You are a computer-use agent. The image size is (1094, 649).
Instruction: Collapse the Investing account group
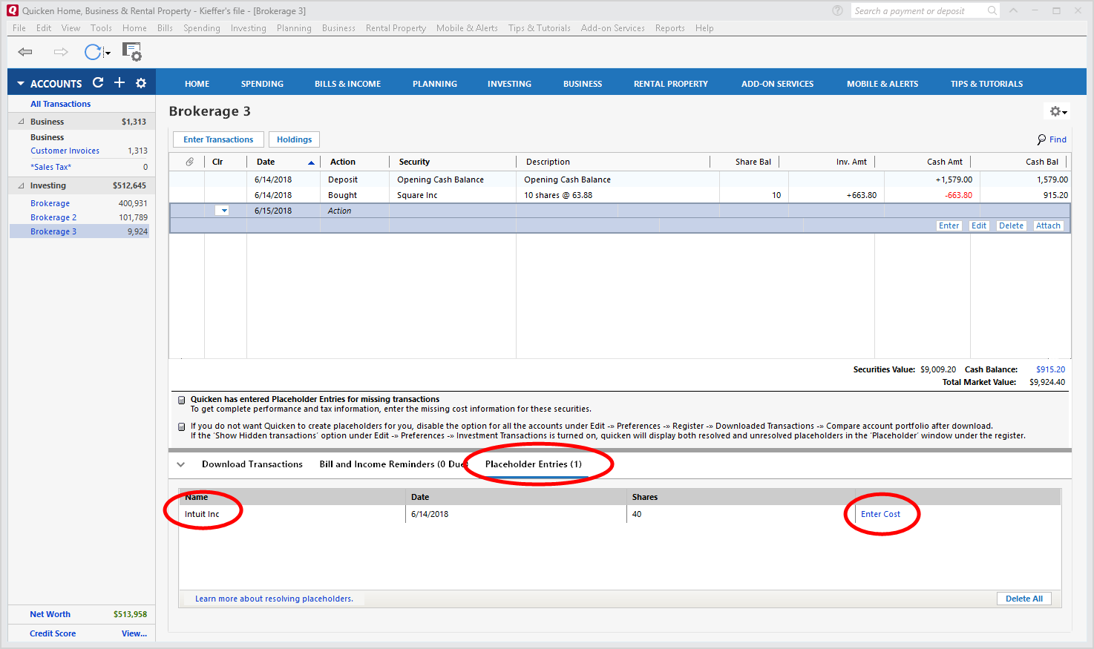21,185
